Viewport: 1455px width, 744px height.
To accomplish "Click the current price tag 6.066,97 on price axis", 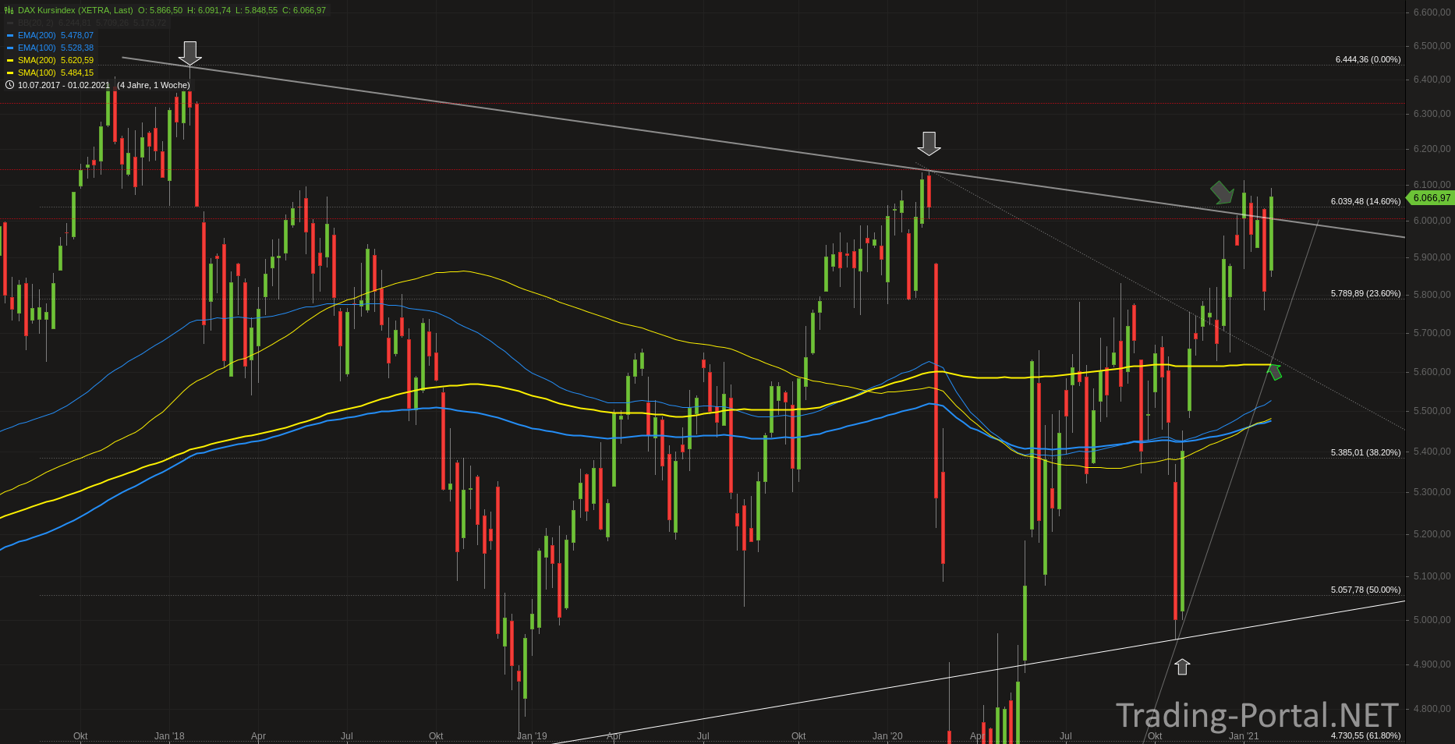I will (1429, 198).
